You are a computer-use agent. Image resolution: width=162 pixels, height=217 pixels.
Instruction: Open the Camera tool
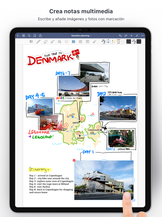(81, 41)
